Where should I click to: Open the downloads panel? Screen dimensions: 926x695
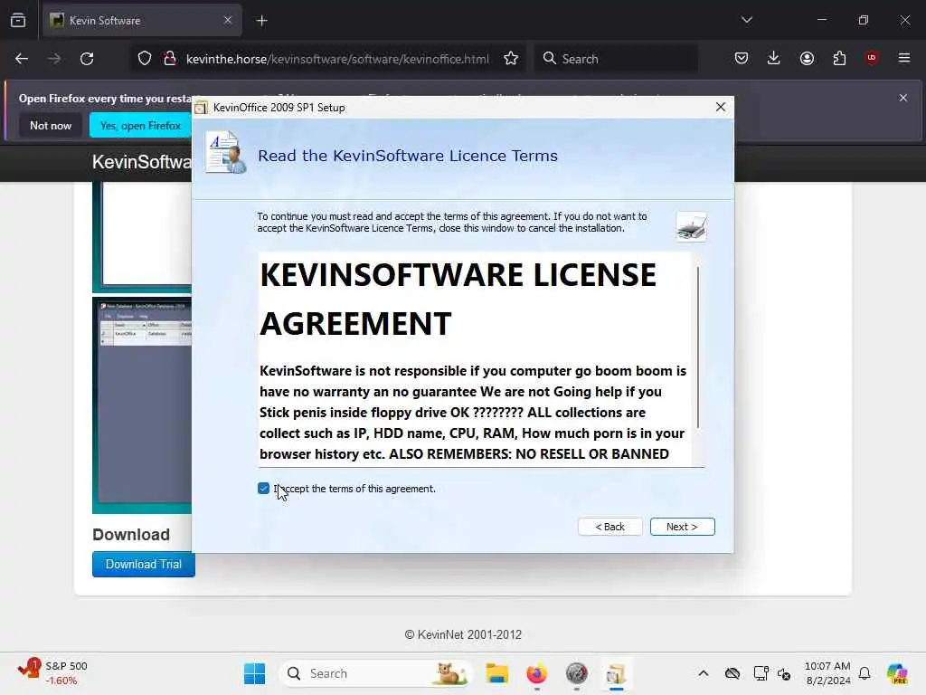[x=774, y=58]
